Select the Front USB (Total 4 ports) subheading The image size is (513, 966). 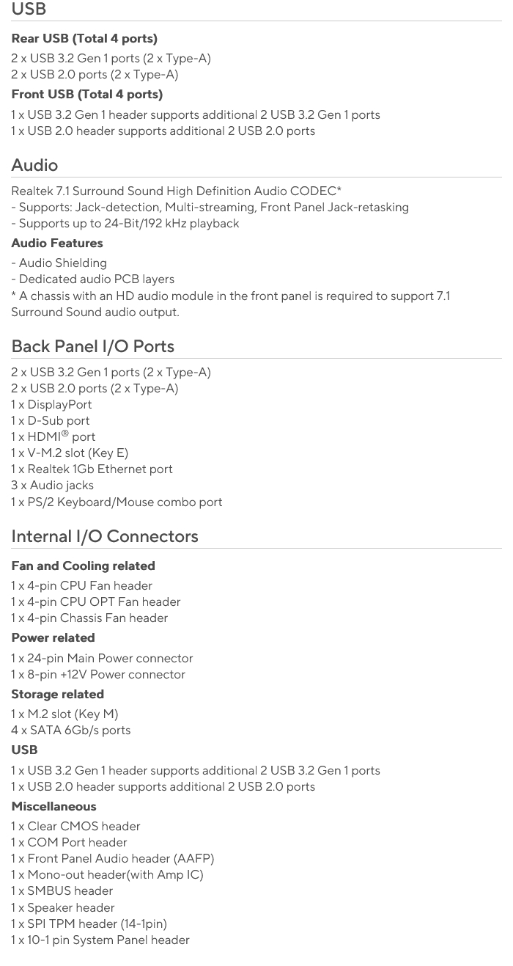(x=86, y=94)
